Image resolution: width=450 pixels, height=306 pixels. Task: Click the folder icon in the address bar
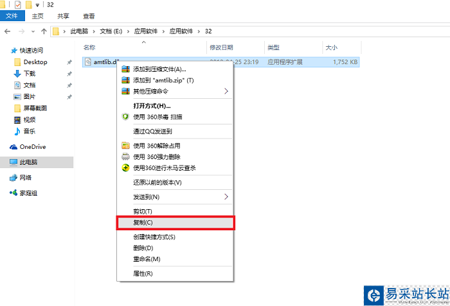pos(56,31)
